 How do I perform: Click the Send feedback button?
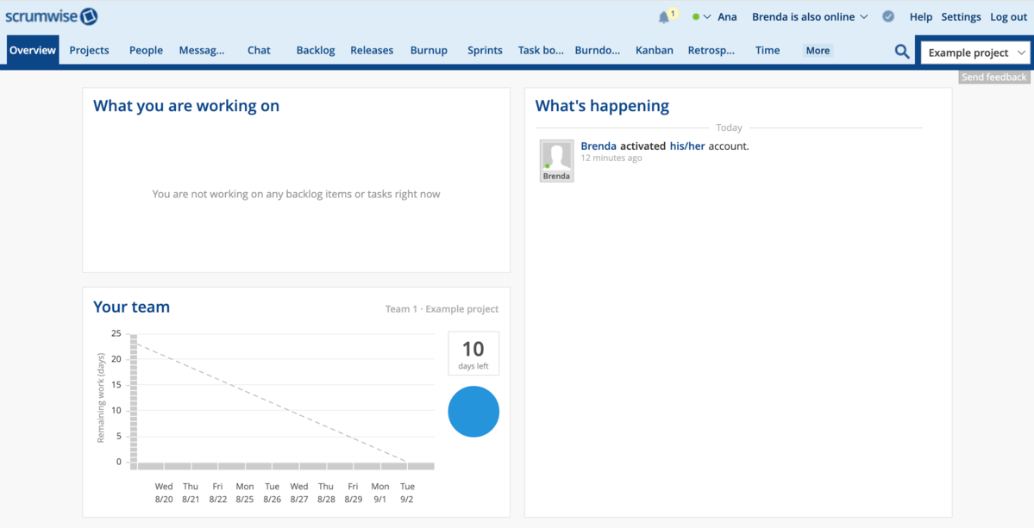[x=993, y=77]
